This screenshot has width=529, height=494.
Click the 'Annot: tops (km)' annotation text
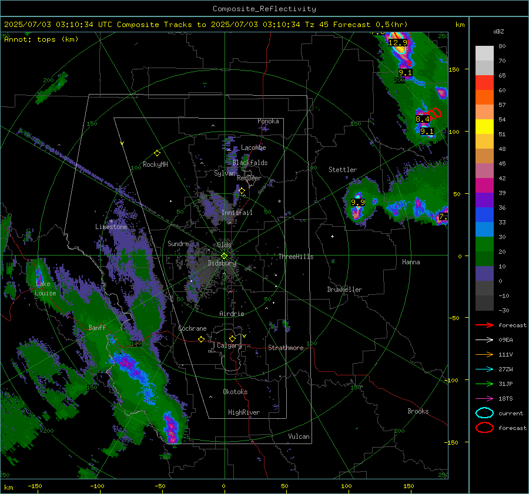coord(41,39)
